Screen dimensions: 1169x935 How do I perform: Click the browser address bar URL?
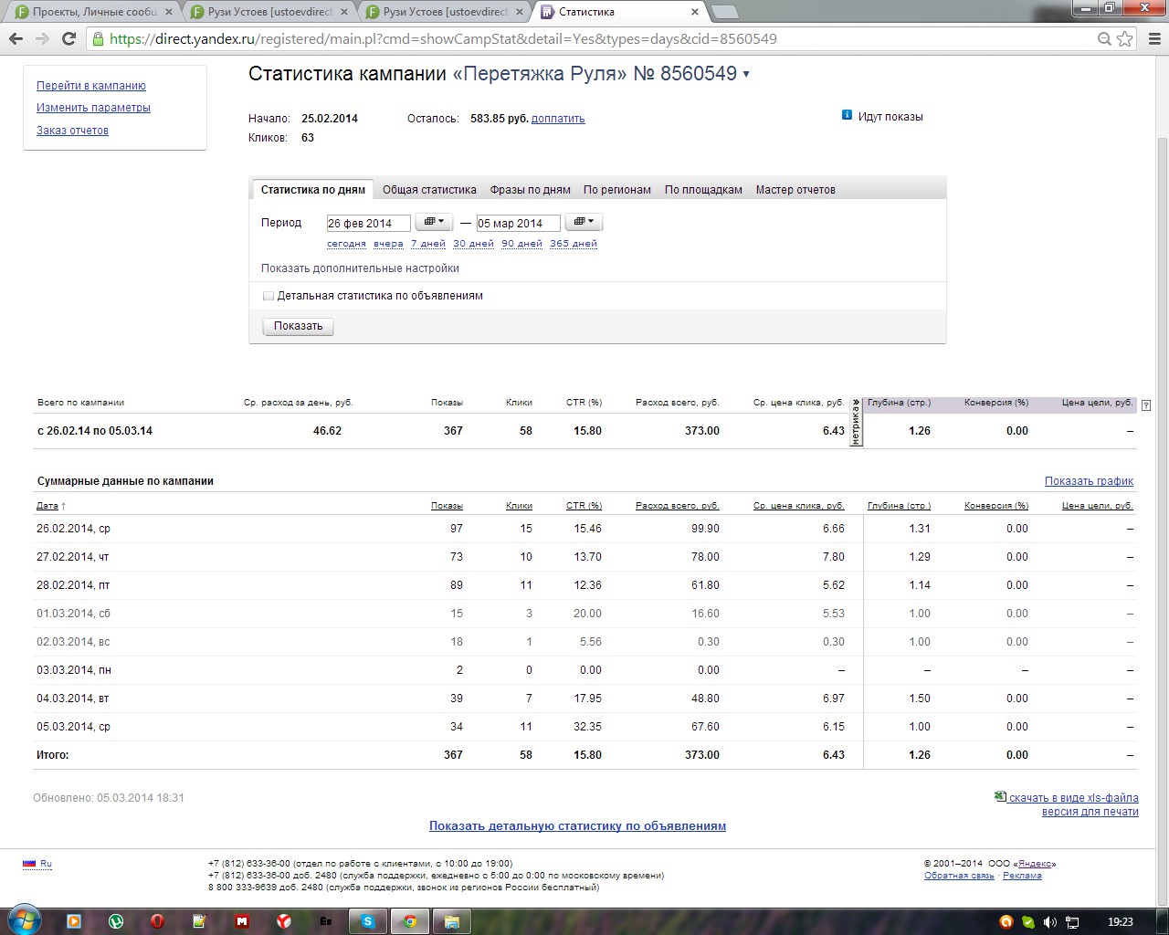tap(443, 39)
